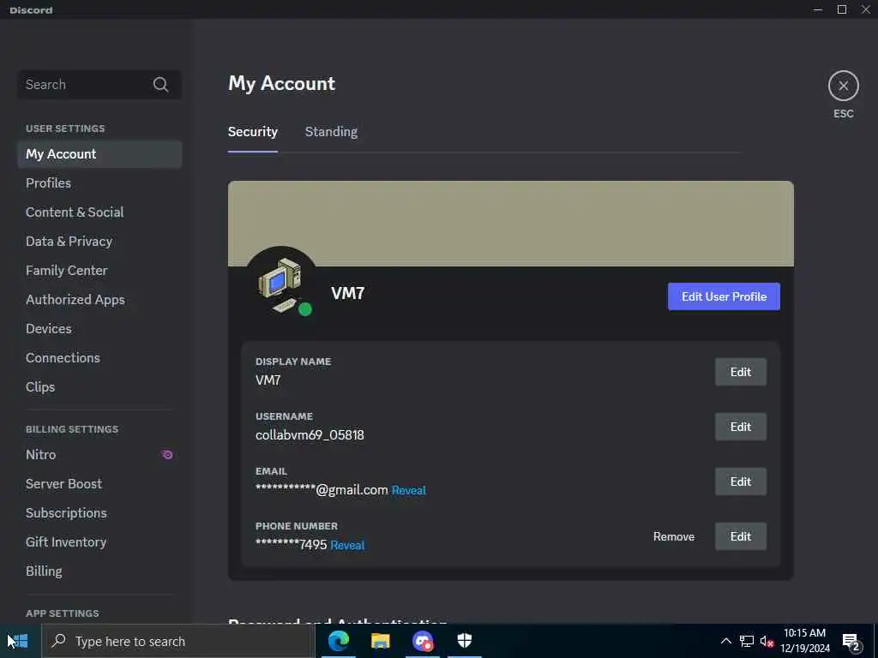Screen dimensions: 878x658
Task: Click the Nitro badge icon in sidebar
Action: pyautogui.click(x=167, y=454)
